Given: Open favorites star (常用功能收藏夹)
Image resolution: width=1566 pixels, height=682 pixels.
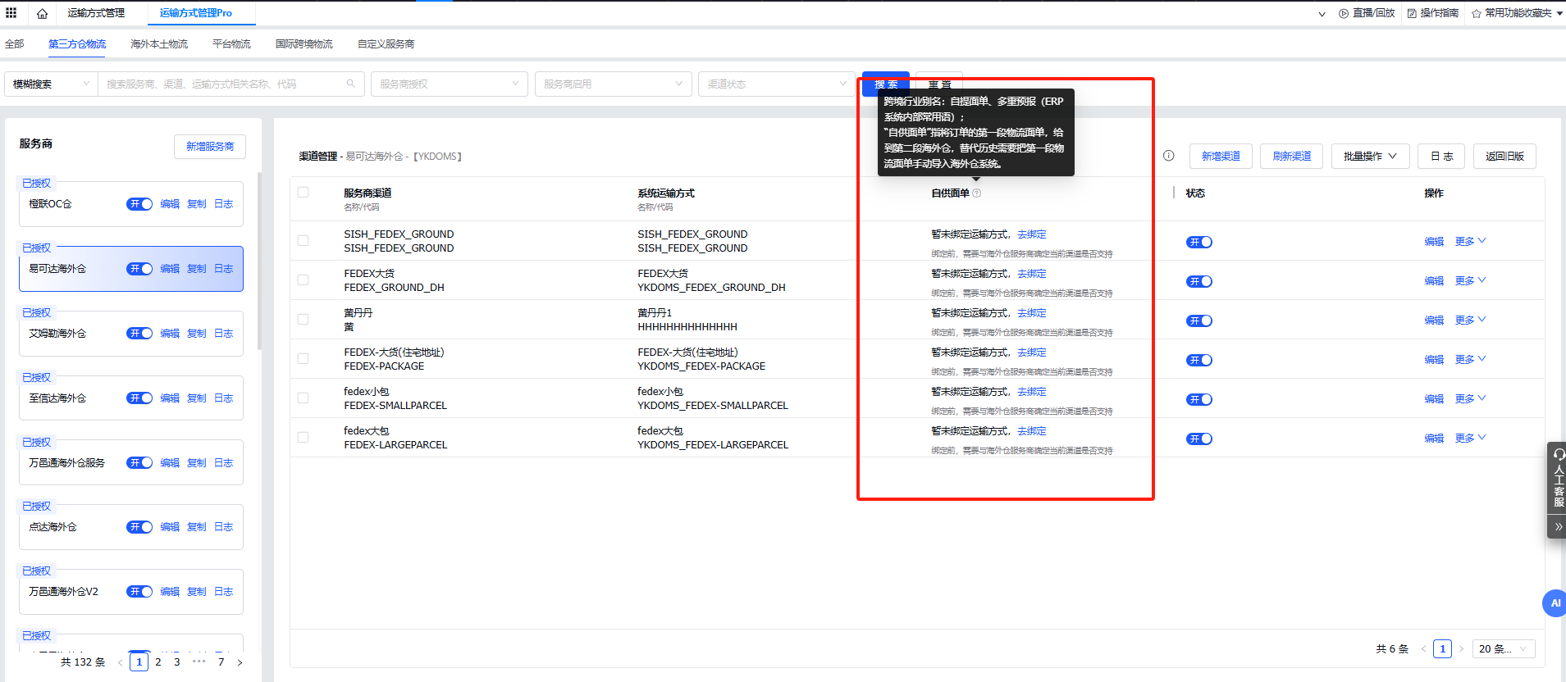Looking at the screenshot, I should [x=1477, y=13].
